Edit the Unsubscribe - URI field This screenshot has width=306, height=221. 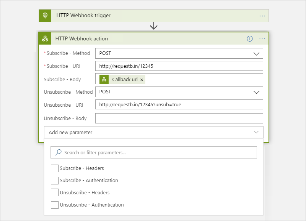[x=179, y=105]
